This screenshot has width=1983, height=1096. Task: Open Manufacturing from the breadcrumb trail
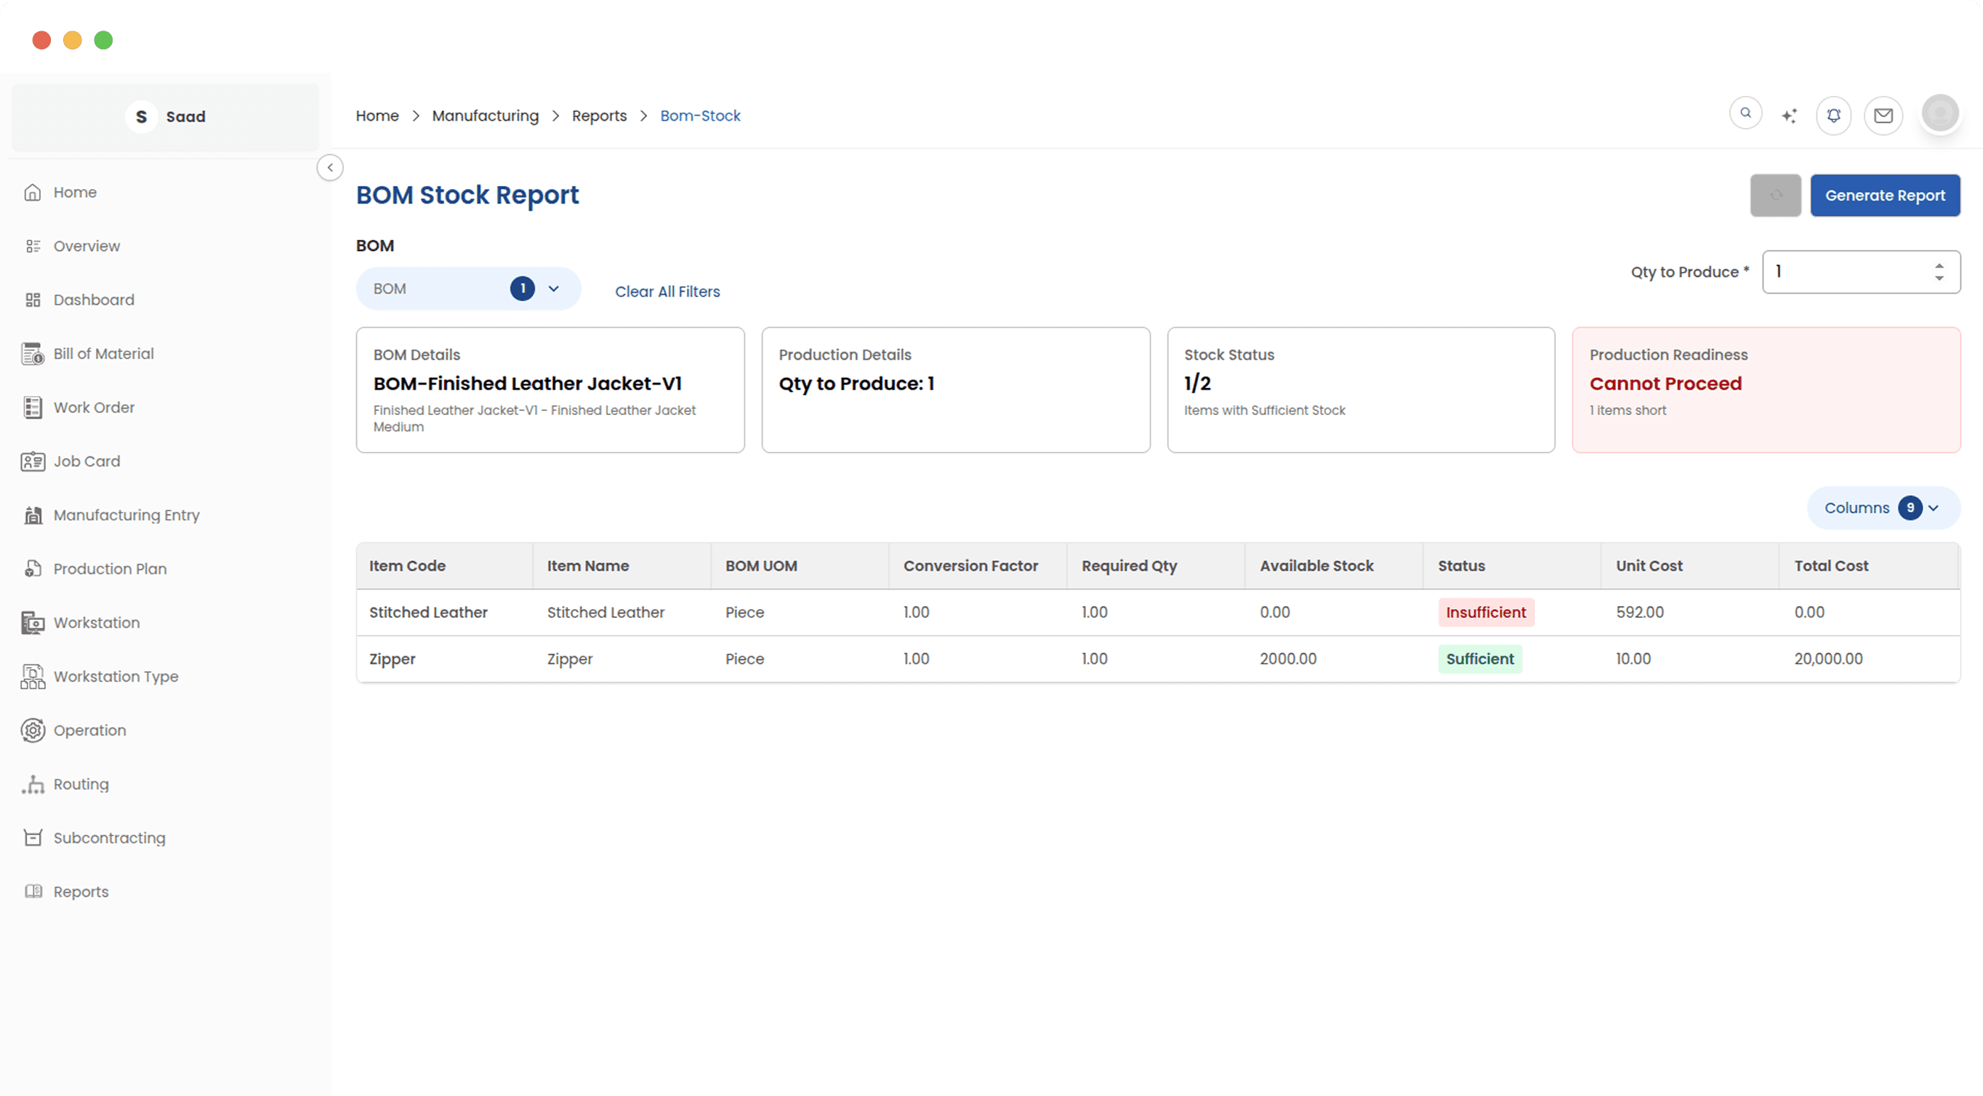pos(486,116)
